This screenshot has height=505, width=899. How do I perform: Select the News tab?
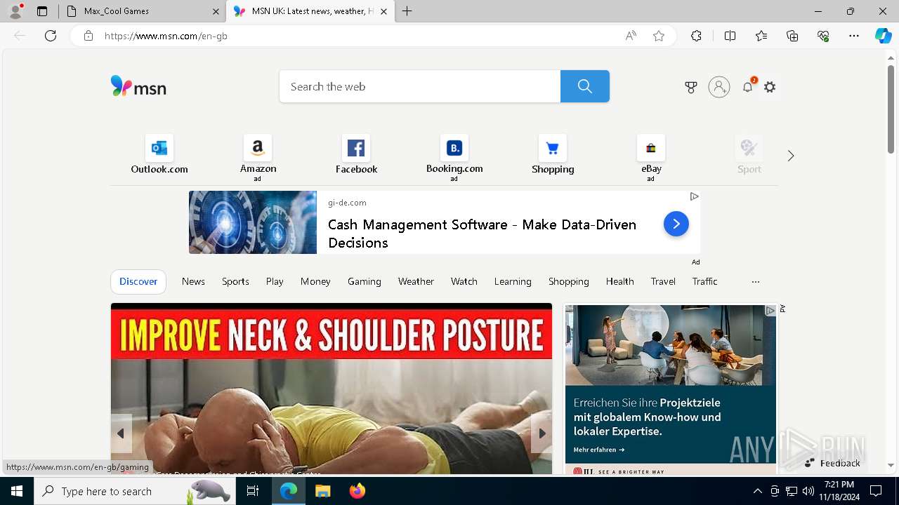click(193, 281)
